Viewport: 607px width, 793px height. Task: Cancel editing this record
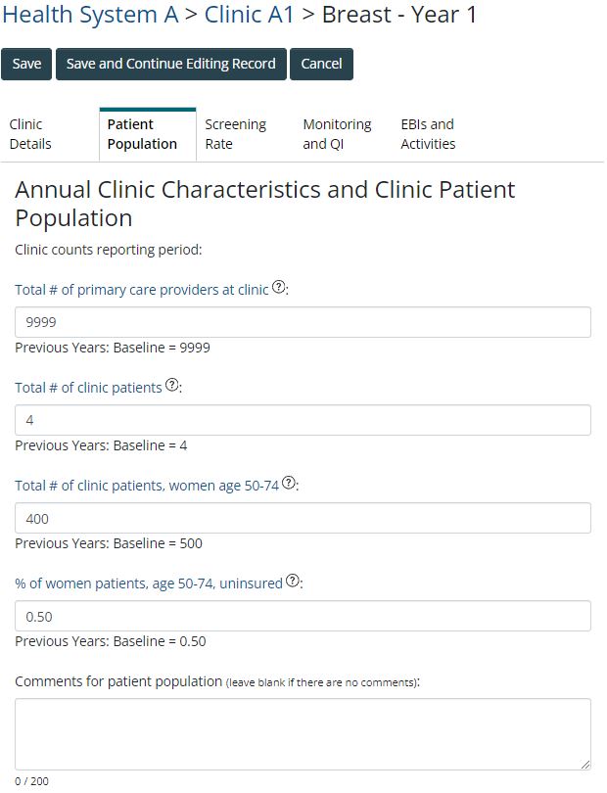tap(321, 64)
